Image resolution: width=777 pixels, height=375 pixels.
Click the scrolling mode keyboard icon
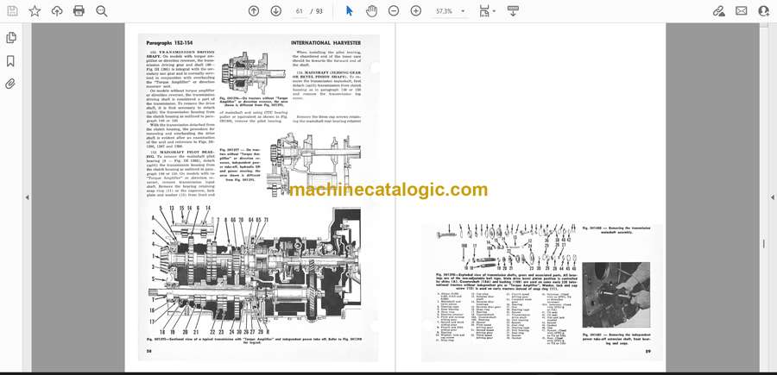point(514,11)
